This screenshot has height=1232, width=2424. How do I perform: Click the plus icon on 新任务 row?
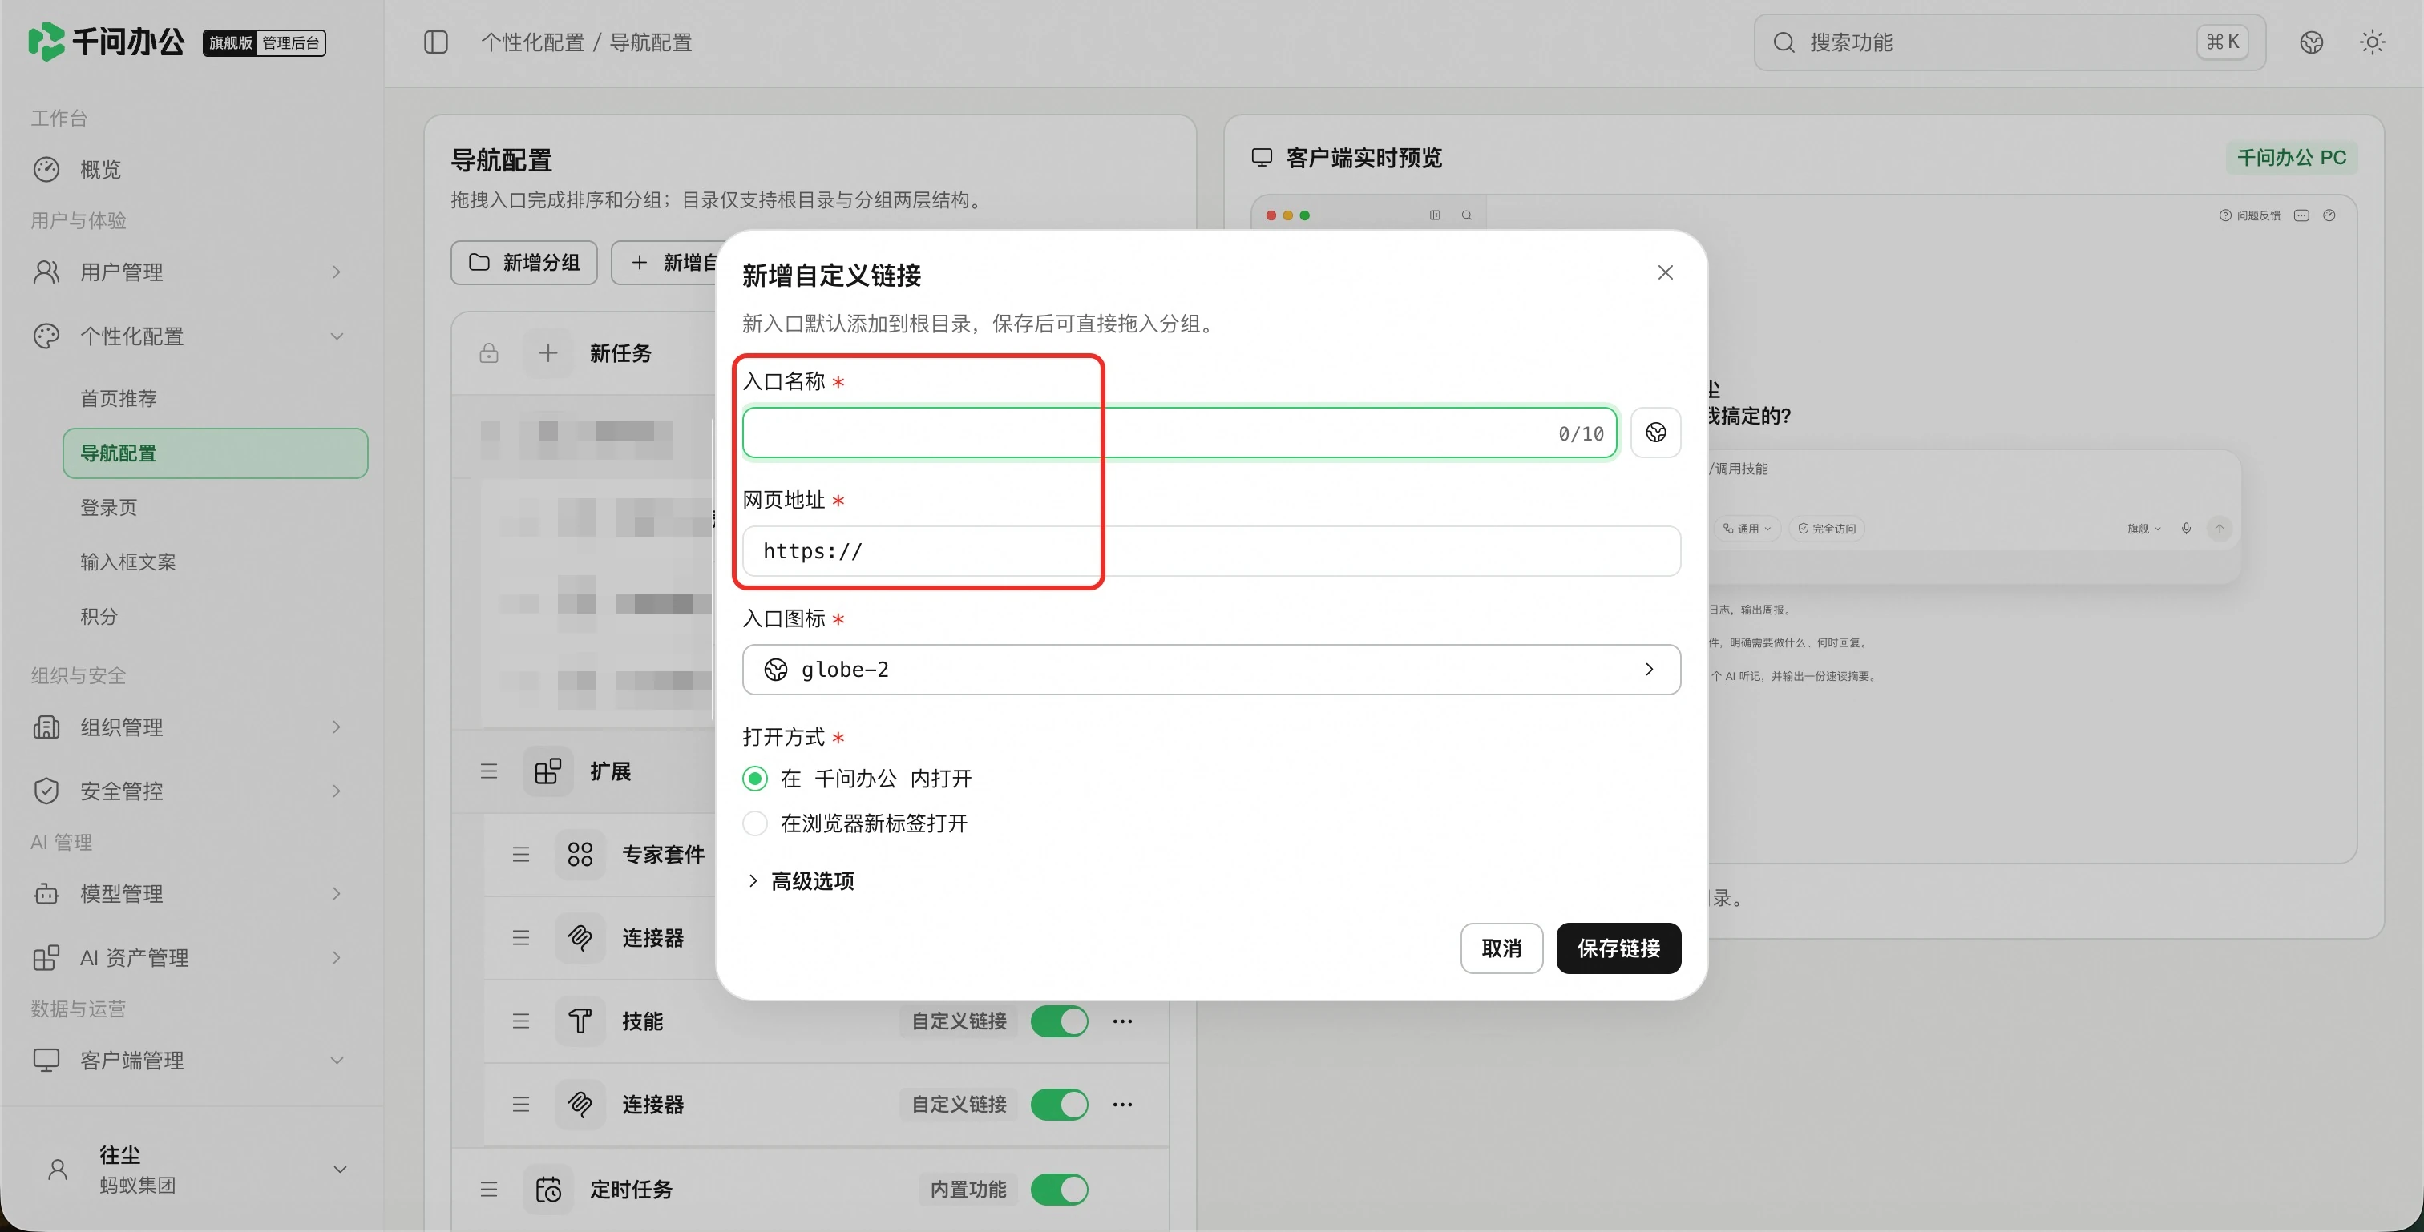tap(547, 353)
